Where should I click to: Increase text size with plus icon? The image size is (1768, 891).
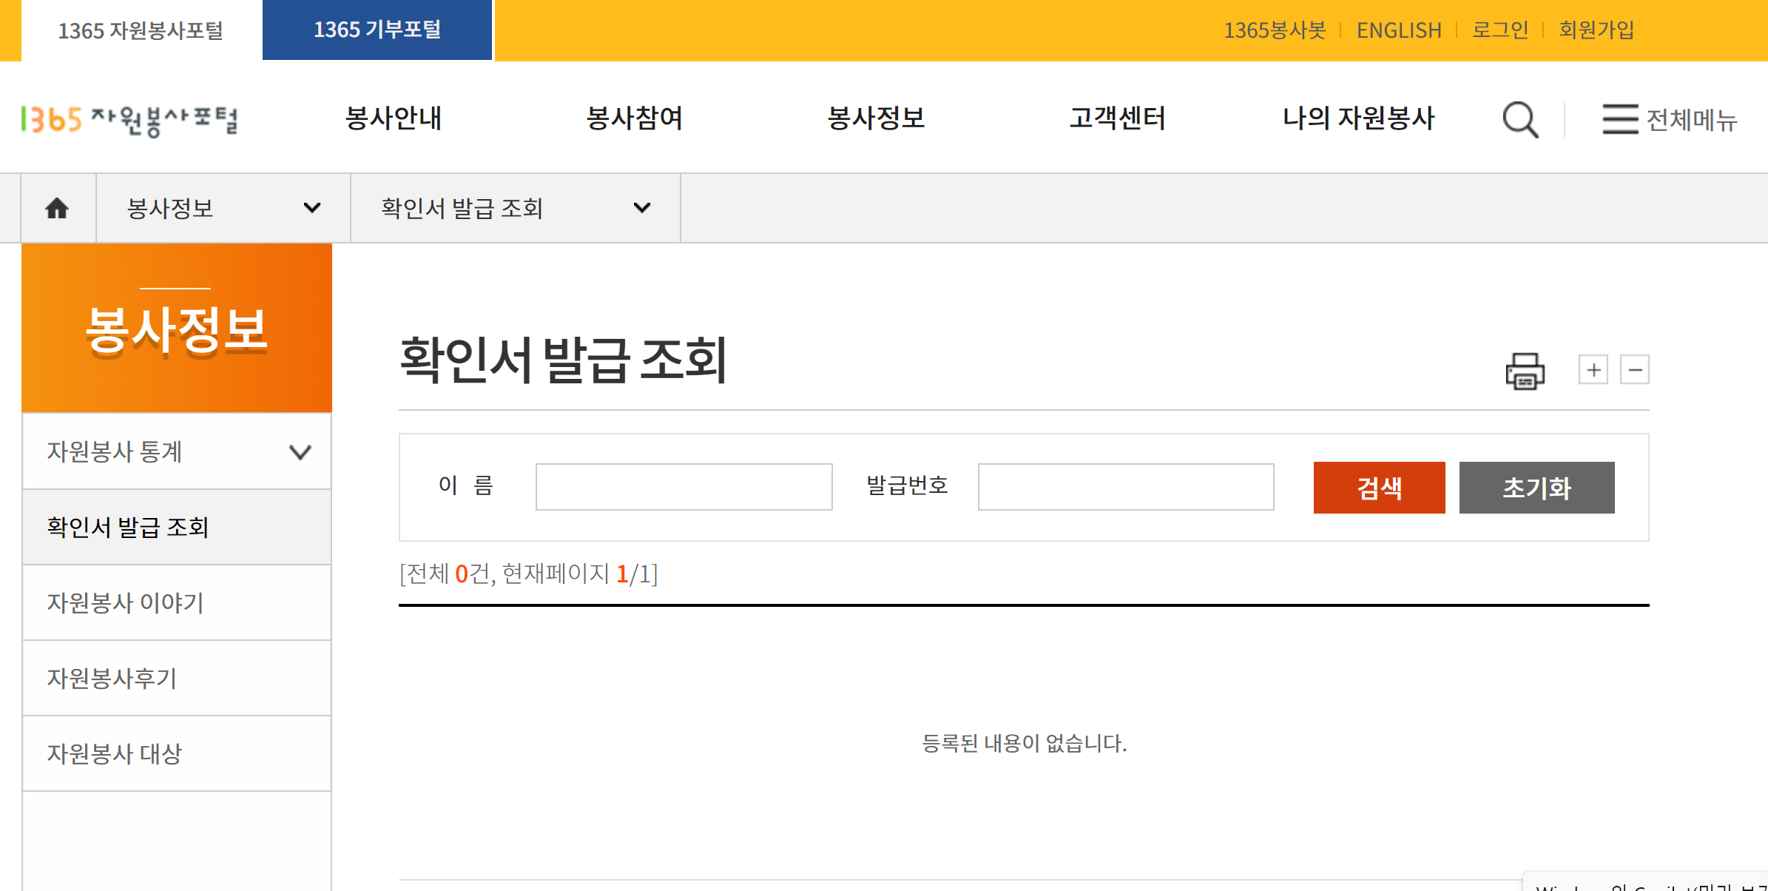pyautogui.click(x=1593, y=369)
